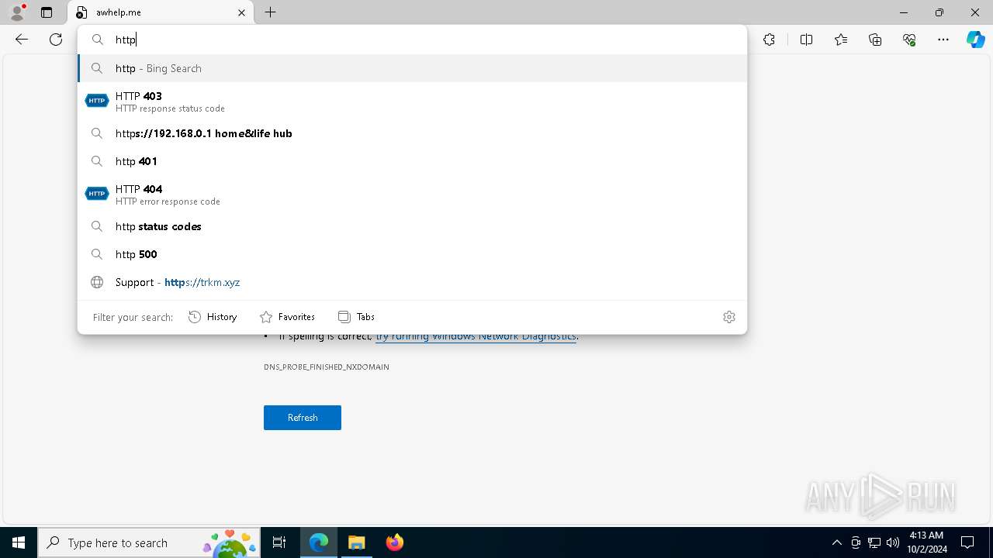
Task: Click the taskbar search box
Action: click(149, 542)
